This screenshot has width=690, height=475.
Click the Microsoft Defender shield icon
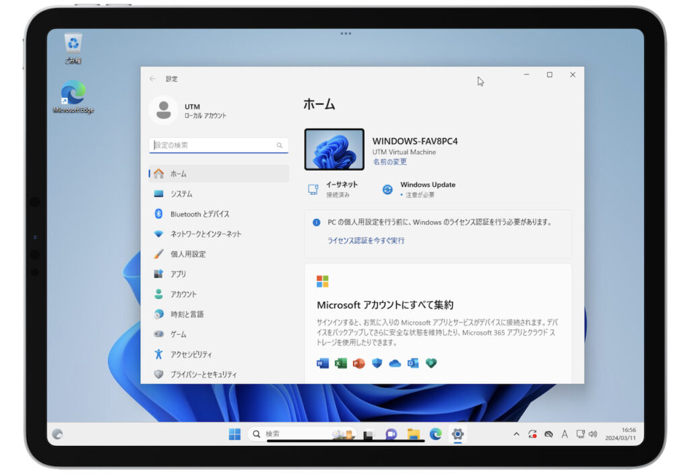[376, 362]
